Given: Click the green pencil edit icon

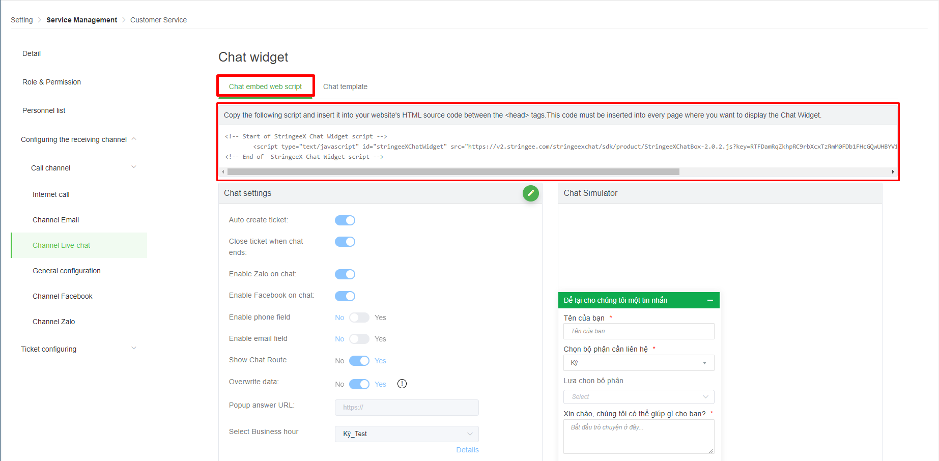Looking at the screenshot, I should 530,193.
